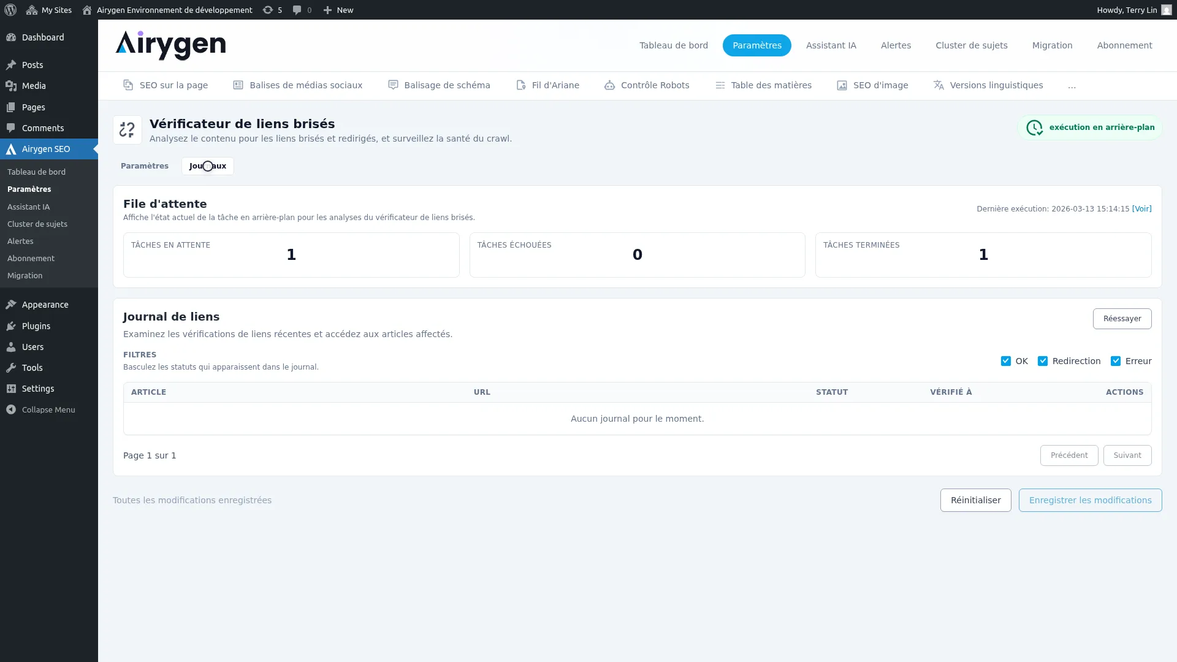Click the Airygen SEO logo icon in sidebar
Image resolution: width=1177 pixels, height=662 pixels.
pyautogui.click(x=11, y=149)
